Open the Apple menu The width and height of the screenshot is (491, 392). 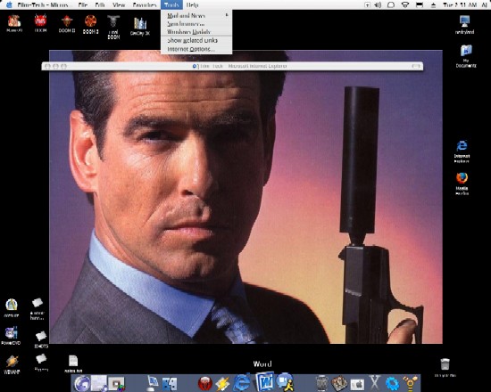10,4
